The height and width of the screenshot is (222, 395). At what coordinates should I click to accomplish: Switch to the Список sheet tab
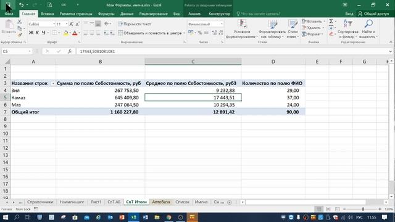point(182,202)
